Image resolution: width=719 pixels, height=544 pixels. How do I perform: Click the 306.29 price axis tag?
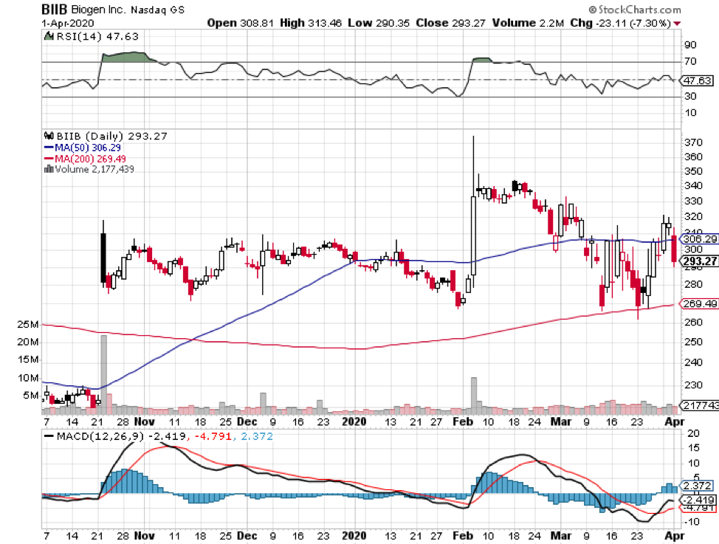click(699, 239)
